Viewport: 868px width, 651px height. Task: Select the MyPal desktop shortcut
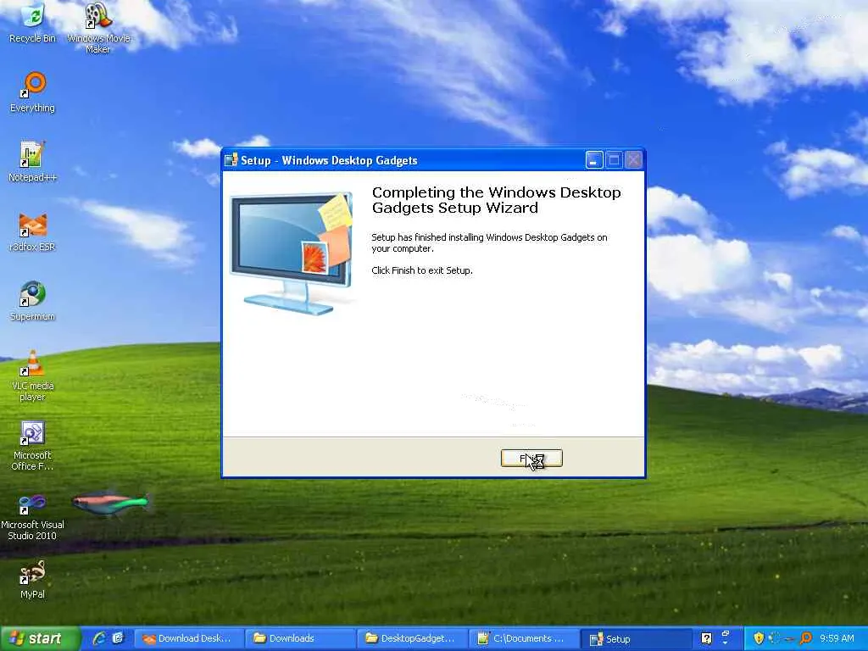33,580
